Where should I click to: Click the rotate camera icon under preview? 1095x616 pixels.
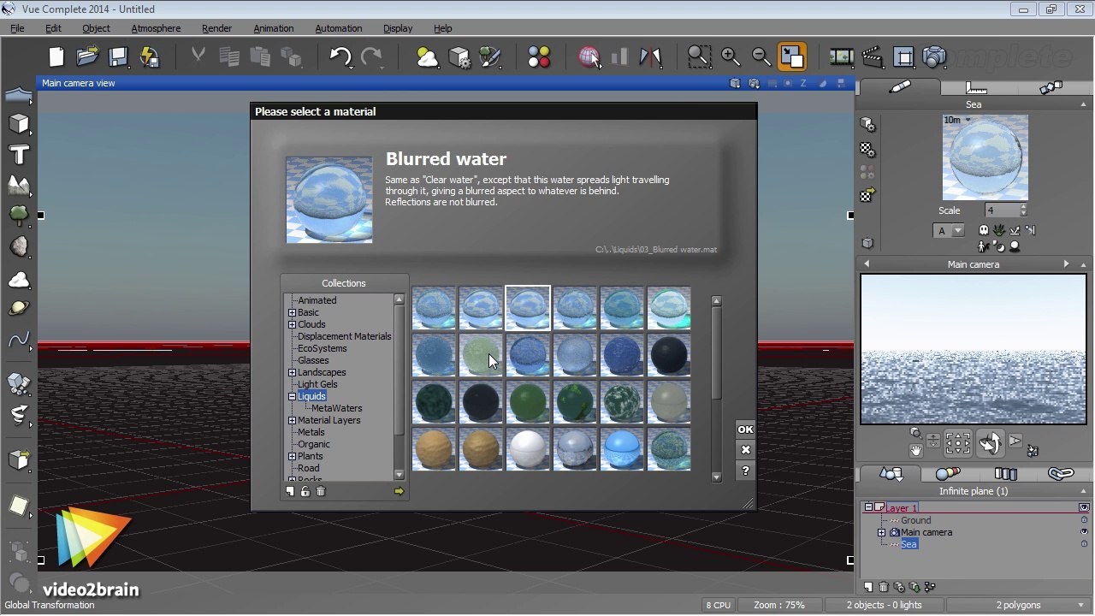point(990,443)
